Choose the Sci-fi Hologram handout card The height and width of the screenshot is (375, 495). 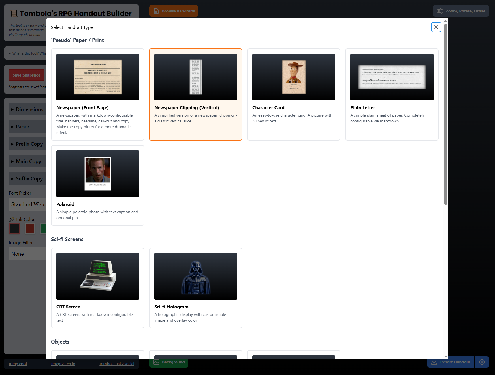(x=196, y=288)
